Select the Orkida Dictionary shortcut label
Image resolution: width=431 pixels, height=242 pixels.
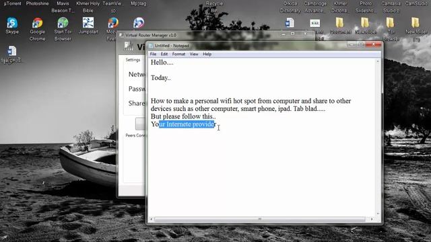[x=290, y=7]
